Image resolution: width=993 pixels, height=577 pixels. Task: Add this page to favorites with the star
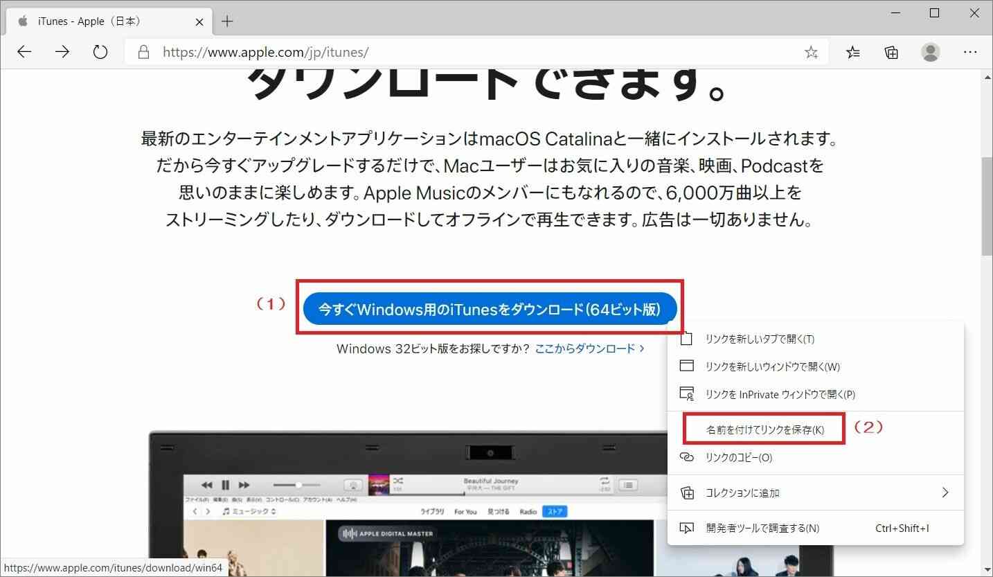pos(811,53)
